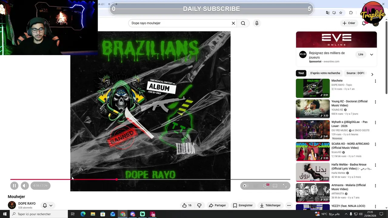Select the D'après votre recherche chip
This screenshot has height=218, width=388.
tap(325, 73)
